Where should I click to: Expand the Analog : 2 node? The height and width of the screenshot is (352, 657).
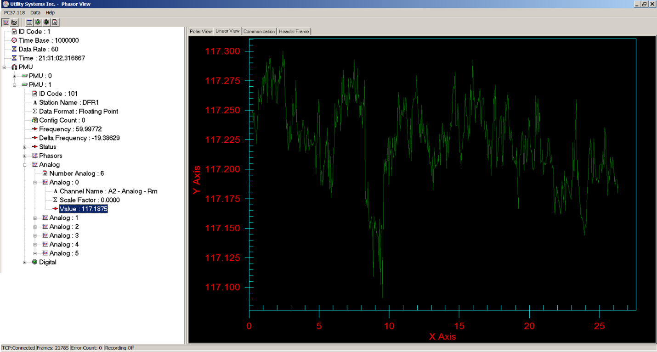tap(35, 227)
